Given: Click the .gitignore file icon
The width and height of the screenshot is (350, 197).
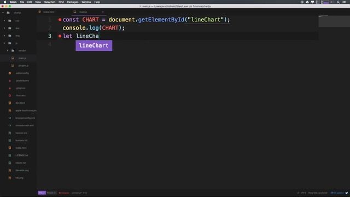Looking at the screenshot, I should pyautogui.click(x=10, y=88).
